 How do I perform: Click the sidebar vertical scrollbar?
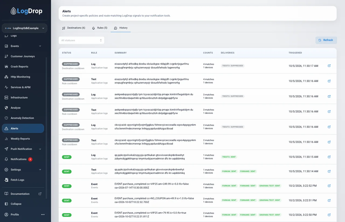click(46, 128)
